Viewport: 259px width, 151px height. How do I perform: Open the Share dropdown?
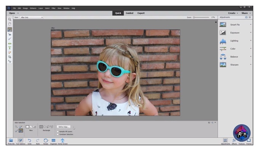[246, 13]
